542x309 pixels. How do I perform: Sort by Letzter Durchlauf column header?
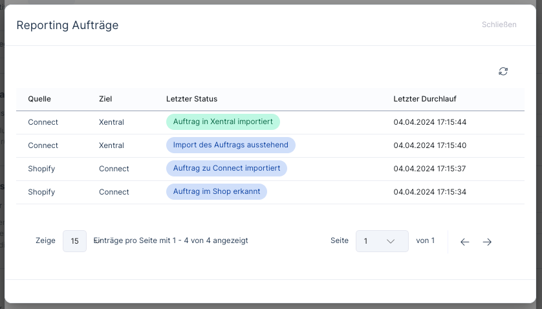point(425,99)
